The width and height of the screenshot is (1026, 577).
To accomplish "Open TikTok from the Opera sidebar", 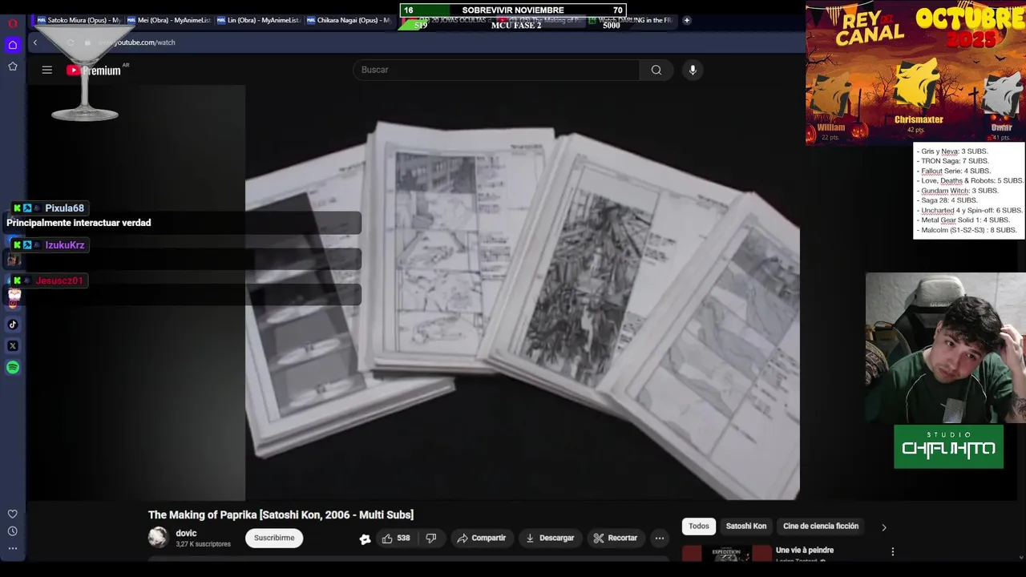I will (x=13, y=325).
